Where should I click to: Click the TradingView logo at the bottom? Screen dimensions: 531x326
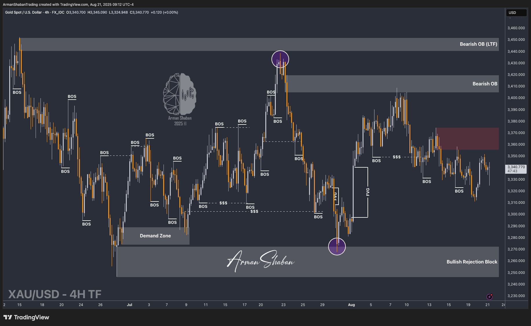point(26,317)
